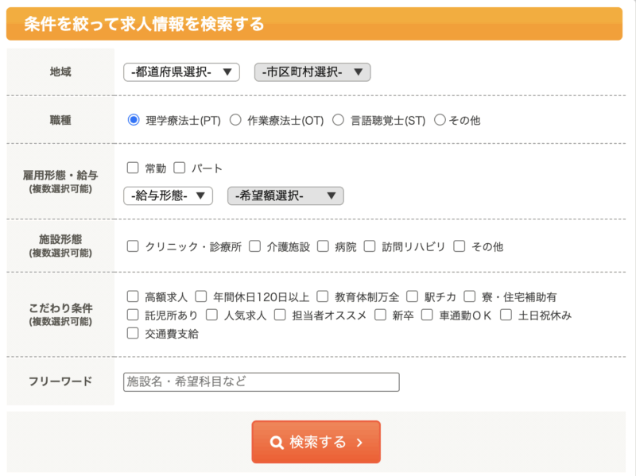Tick the 病院 hospital checkbox

(x=323, y=246)
